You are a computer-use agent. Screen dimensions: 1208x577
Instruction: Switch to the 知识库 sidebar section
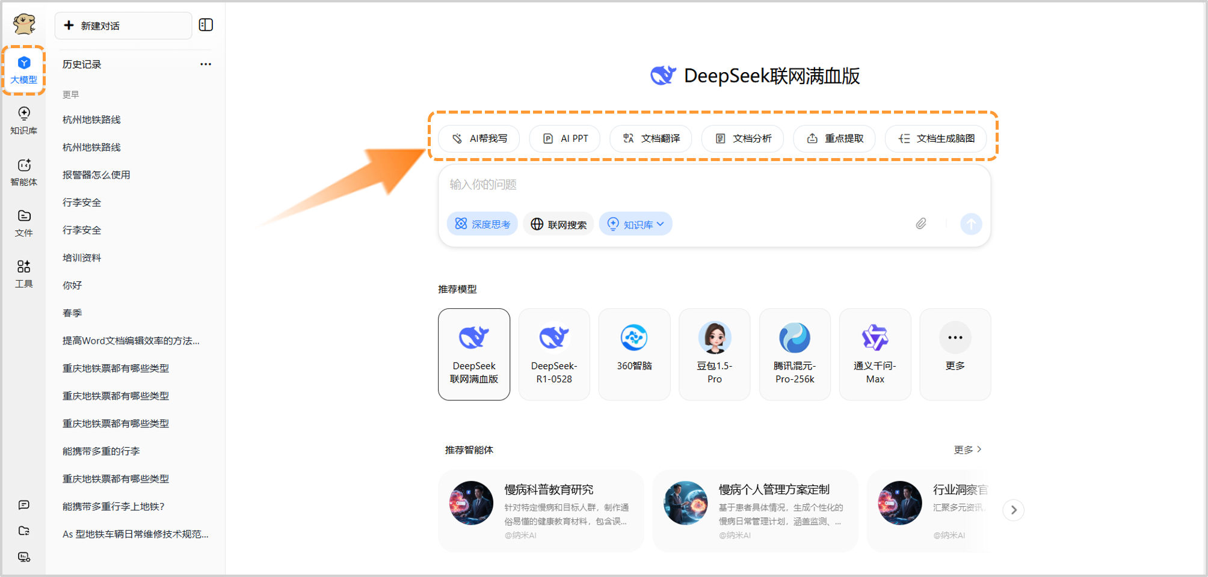click(x=24, y=120)
